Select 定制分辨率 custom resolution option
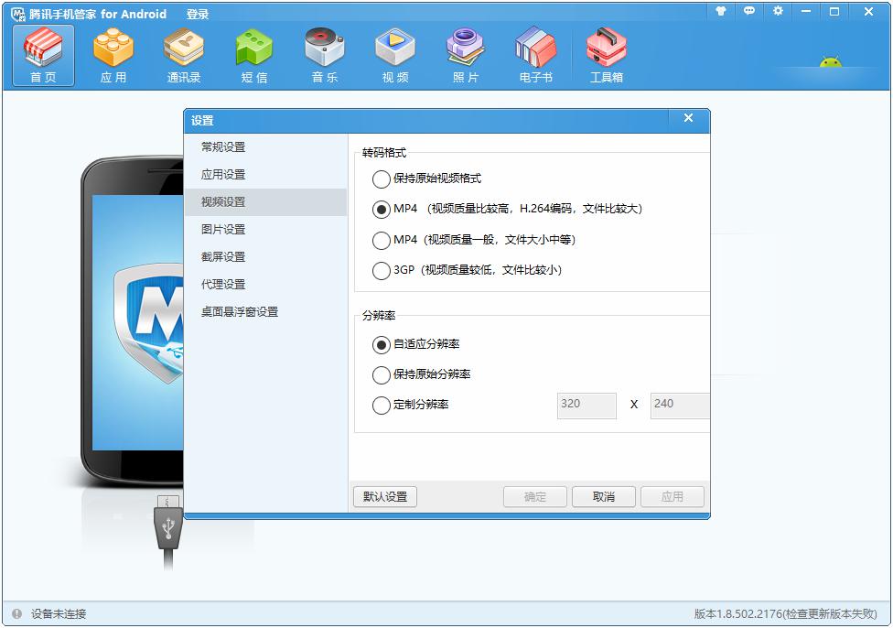The height and width of the screenshot is (628, 893). [x=410, y=405]
